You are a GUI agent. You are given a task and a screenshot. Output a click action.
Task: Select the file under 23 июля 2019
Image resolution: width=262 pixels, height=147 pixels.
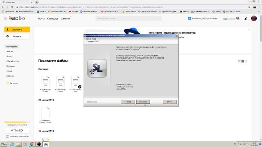coord(45,115)
